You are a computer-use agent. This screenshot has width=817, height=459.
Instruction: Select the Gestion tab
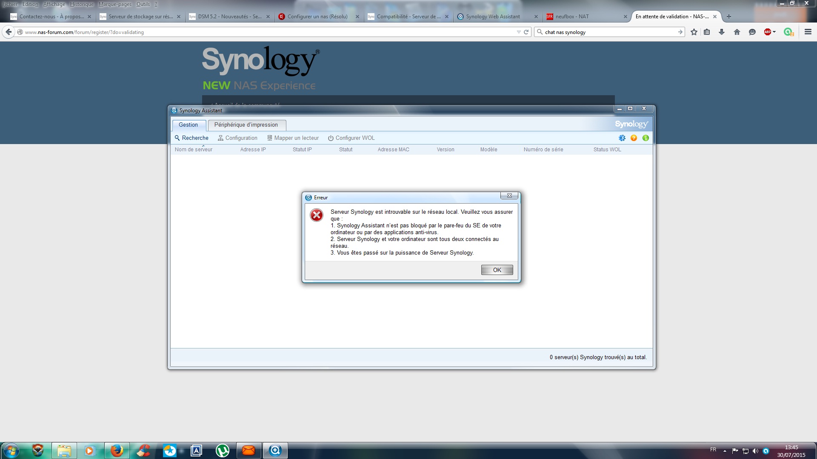(189, 125)
